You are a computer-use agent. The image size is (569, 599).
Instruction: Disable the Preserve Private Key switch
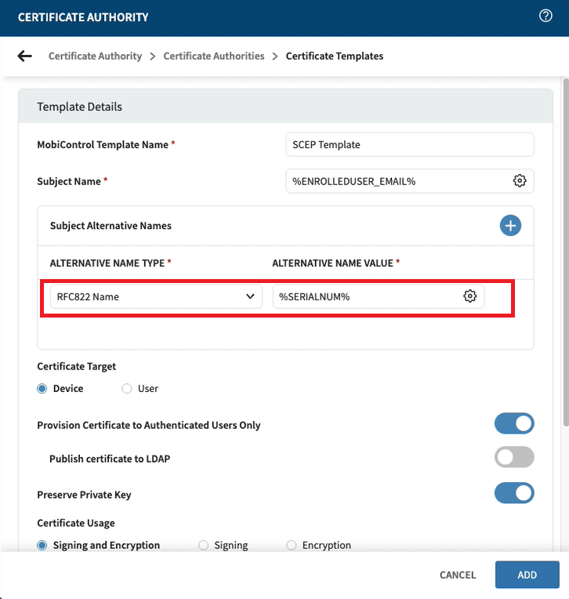coord(514,493)
